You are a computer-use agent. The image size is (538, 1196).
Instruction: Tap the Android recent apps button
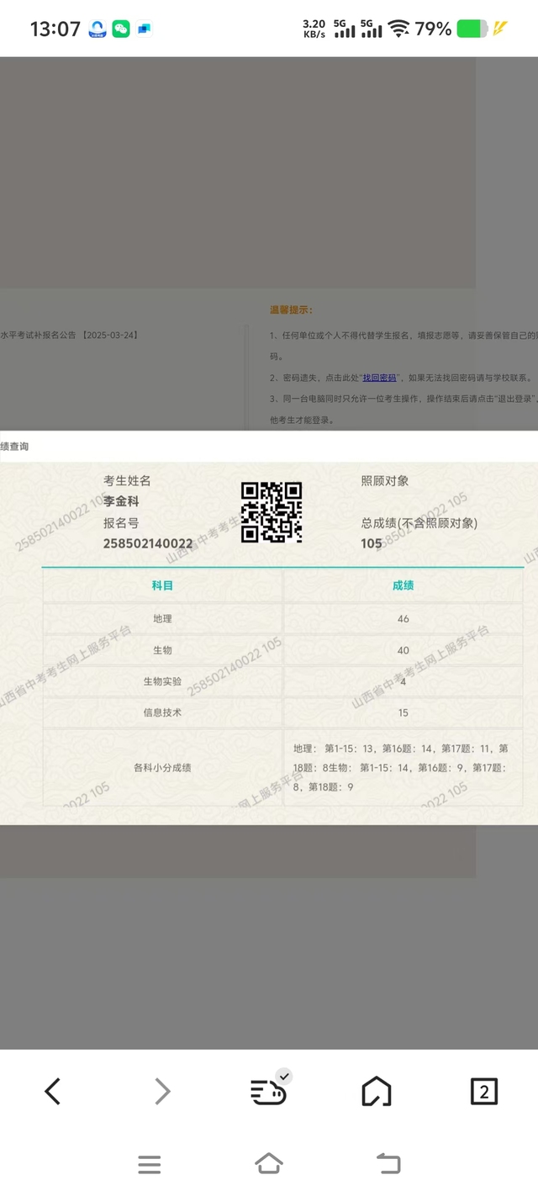pos(150,1165)
